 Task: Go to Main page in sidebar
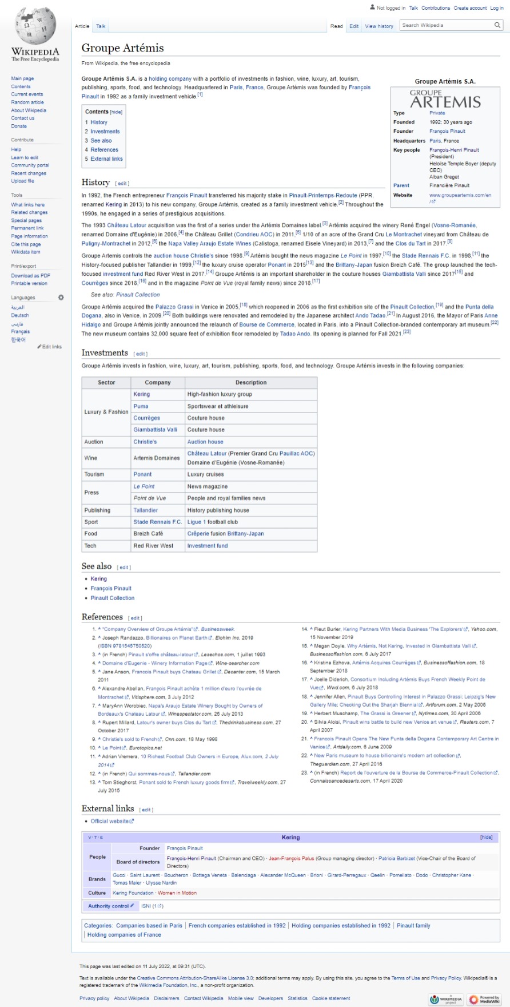click(x=22, y=78)
